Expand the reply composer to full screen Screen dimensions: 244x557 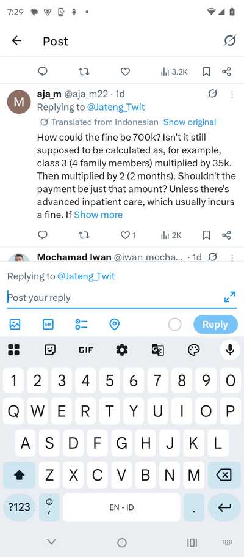click(230, 297)
